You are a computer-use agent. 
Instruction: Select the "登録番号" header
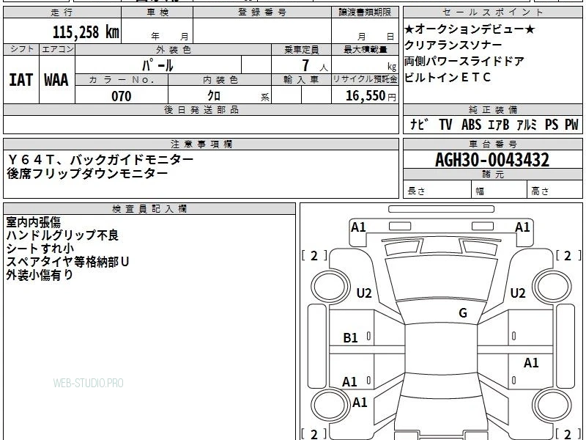[262, 12]
